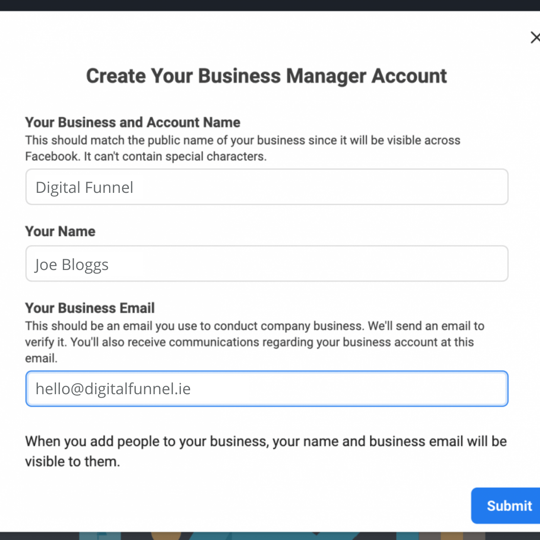Click the phrase 'visible to them.'
The image size is (540, 540).
(x=73, y=462)
